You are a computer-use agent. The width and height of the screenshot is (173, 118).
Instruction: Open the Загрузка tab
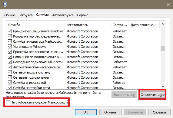(x=25, y=15)
